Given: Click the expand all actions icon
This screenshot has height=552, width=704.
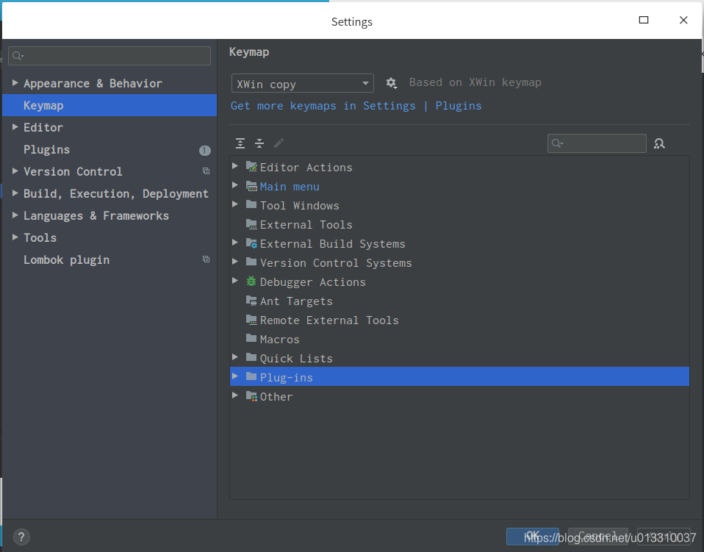Looking at the screenshot, I should tap(240, 143).
